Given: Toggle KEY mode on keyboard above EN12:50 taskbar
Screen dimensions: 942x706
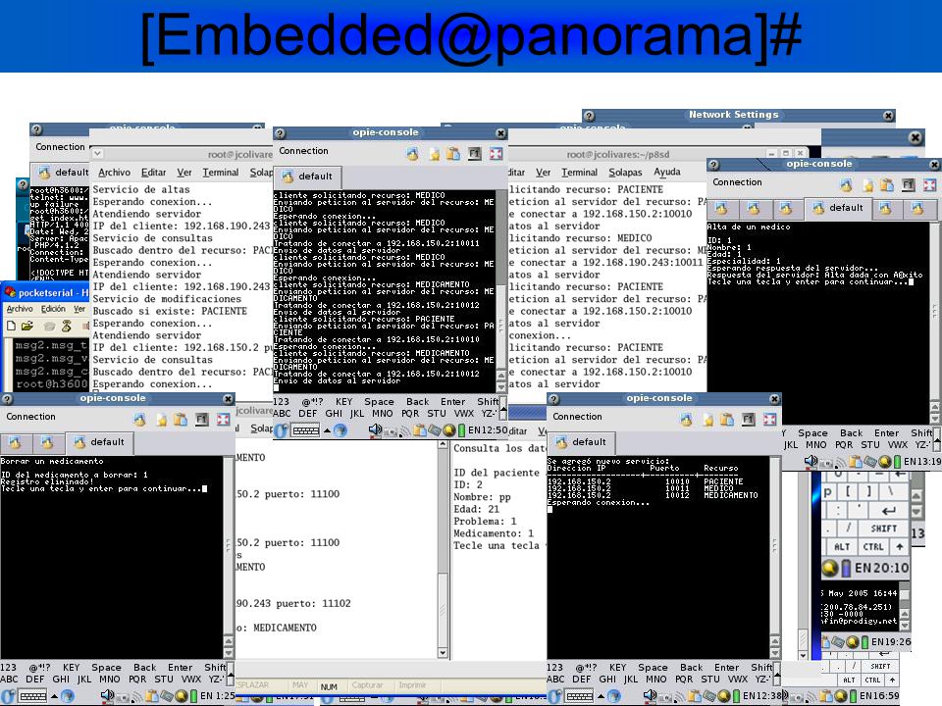Looking at the screenshot, I should [x=344, y=402].
